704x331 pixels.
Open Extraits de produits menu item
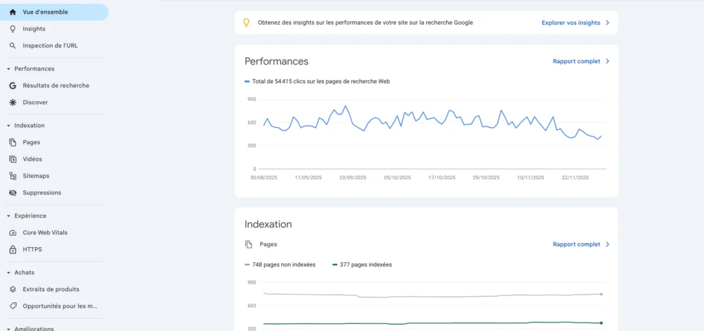tap(51, 289)
